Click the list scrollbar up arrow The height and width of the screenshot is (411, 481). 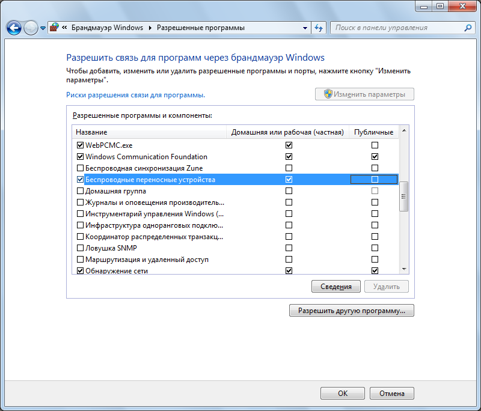click(x=404, y=131)
